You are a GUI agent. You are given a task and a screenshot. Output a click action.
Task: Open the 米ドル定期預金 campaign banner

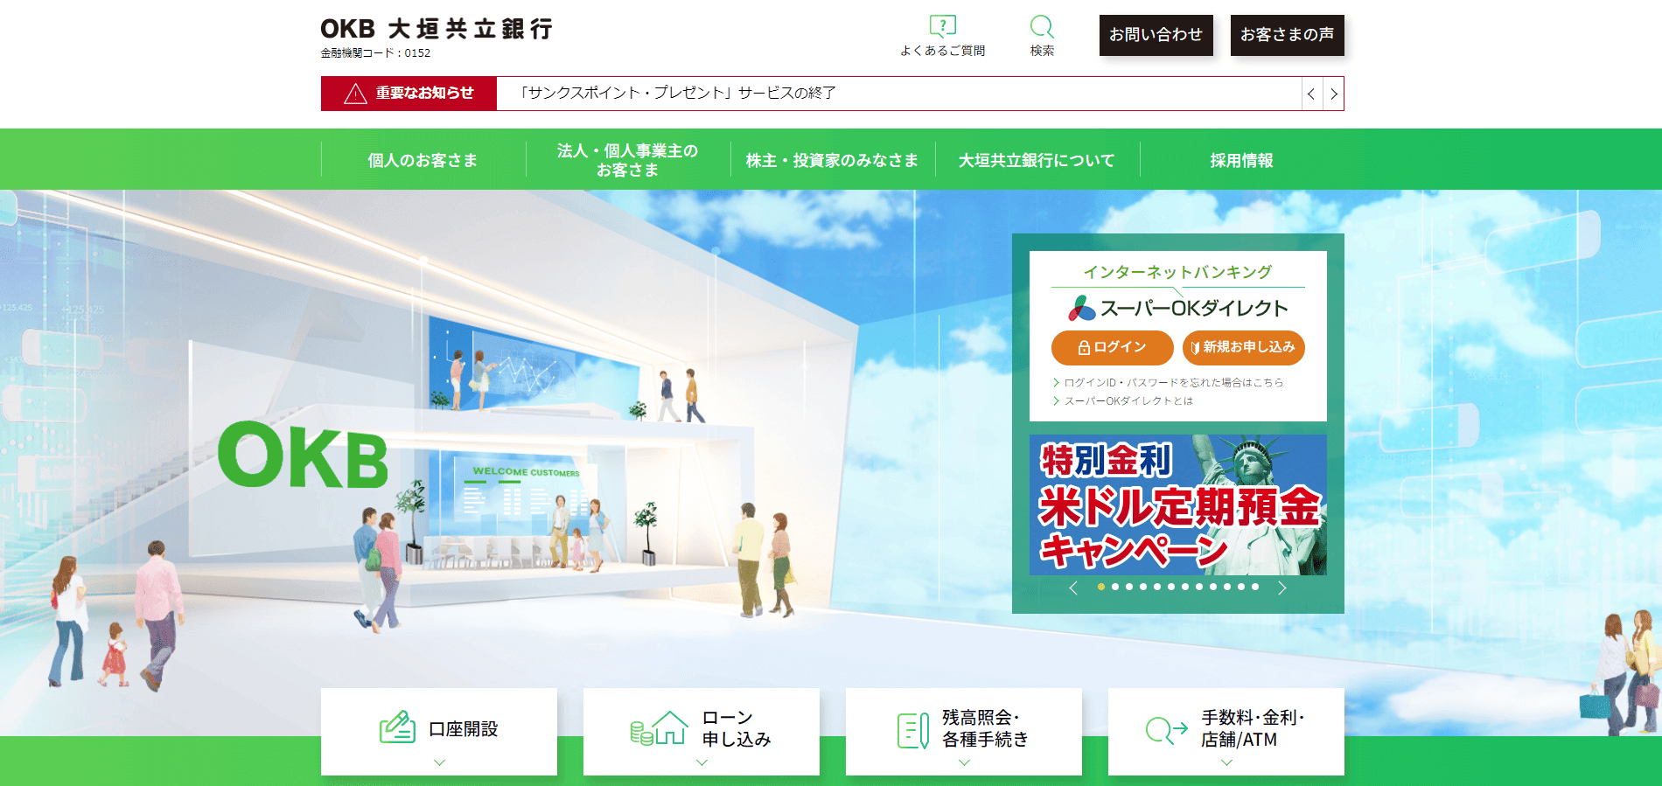pos(1177,504)
